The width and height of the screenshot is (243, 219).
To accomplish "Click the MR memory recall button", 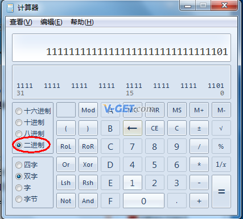I will point(155,110).
